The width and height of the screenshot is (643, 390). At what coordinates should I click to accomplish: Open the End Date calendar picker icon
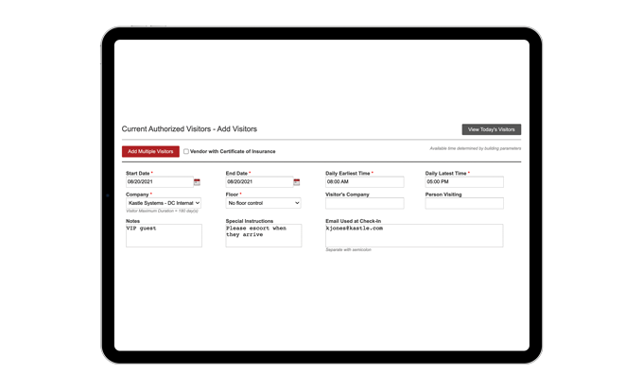pyautogui.click(x=296, y=182)
